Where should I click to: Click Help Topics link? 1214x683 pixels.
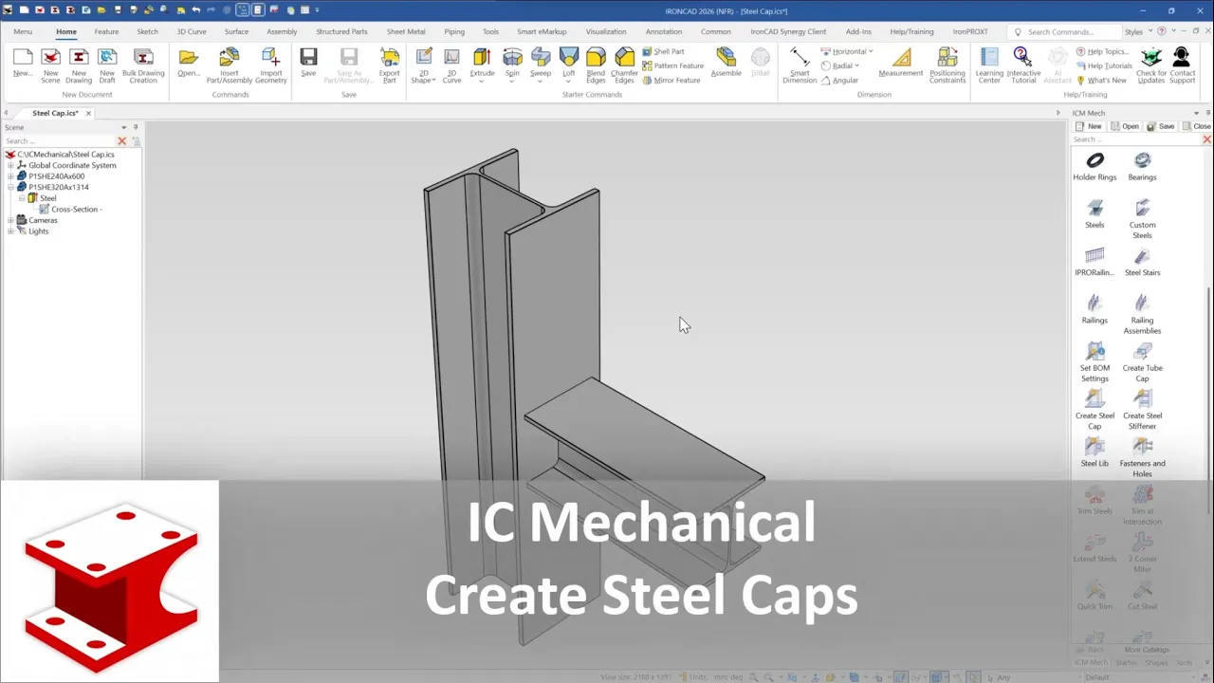pos(1102,51)
